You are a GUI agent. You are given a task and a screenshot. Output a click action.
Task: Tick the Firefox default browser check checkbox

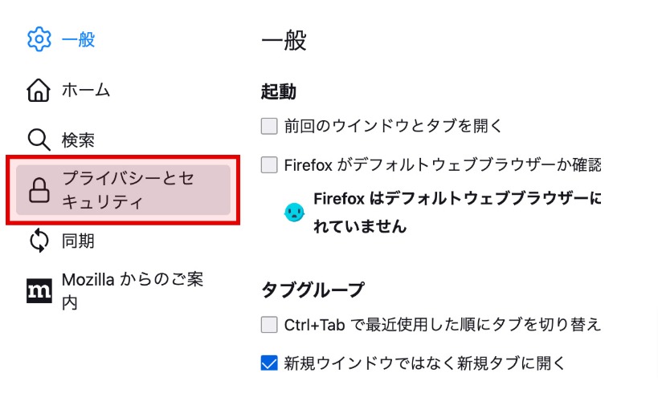269,165
